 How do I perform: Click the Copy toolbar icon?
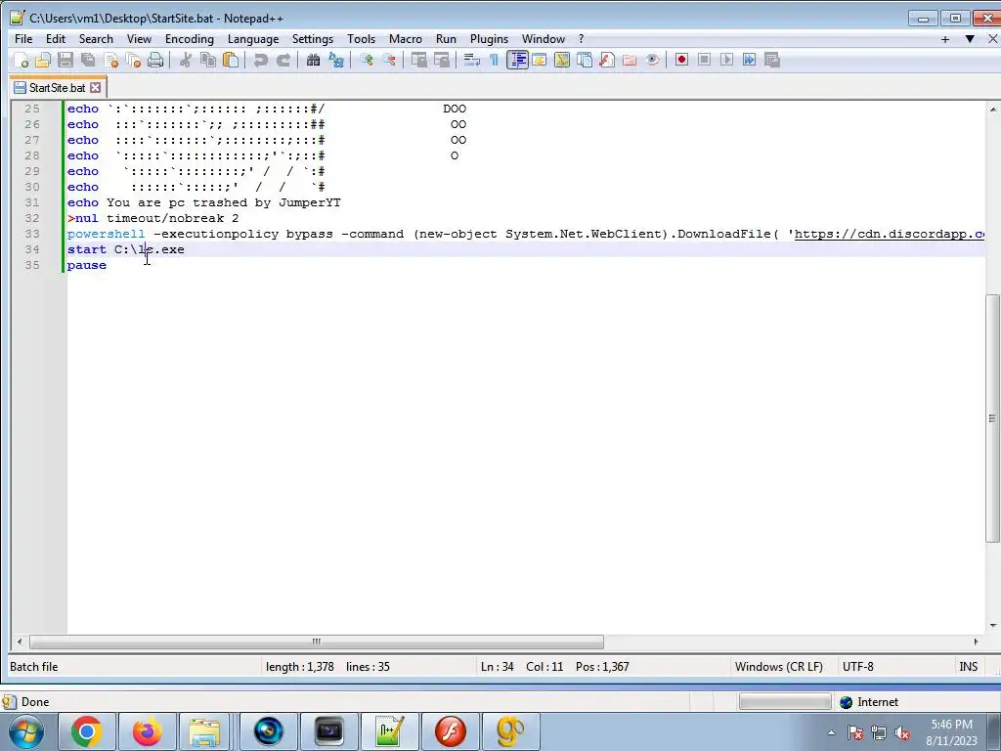208,60
